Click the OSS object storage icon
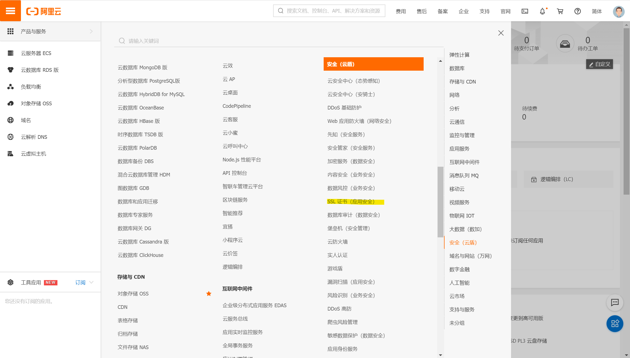 click(10, 103)
